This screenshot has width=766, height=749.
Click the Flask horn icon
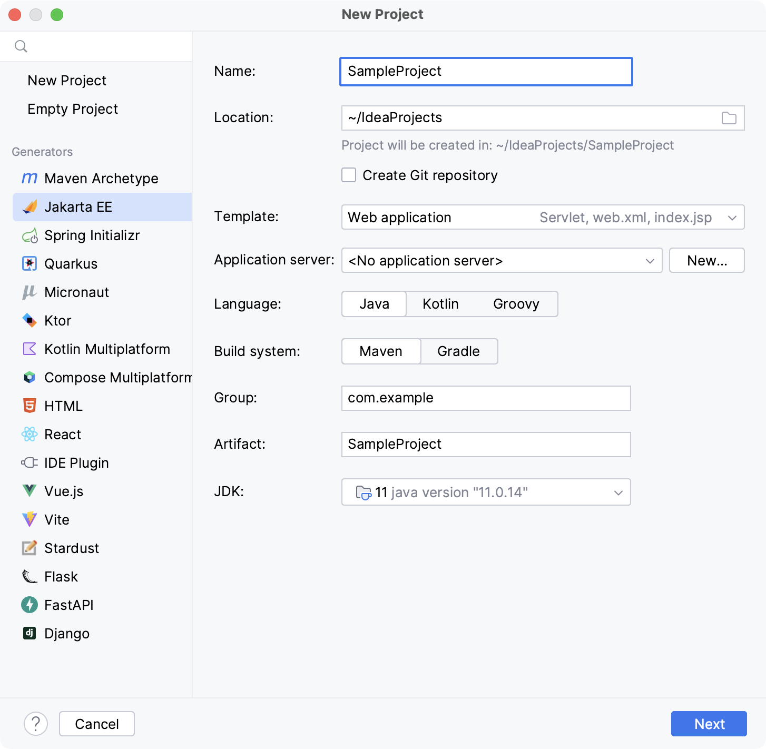point(30,576)
